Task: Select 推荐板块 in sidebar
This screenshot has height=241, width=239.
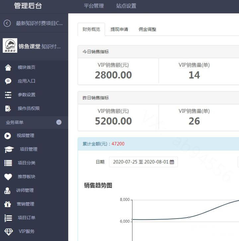Action: [27, 177]
